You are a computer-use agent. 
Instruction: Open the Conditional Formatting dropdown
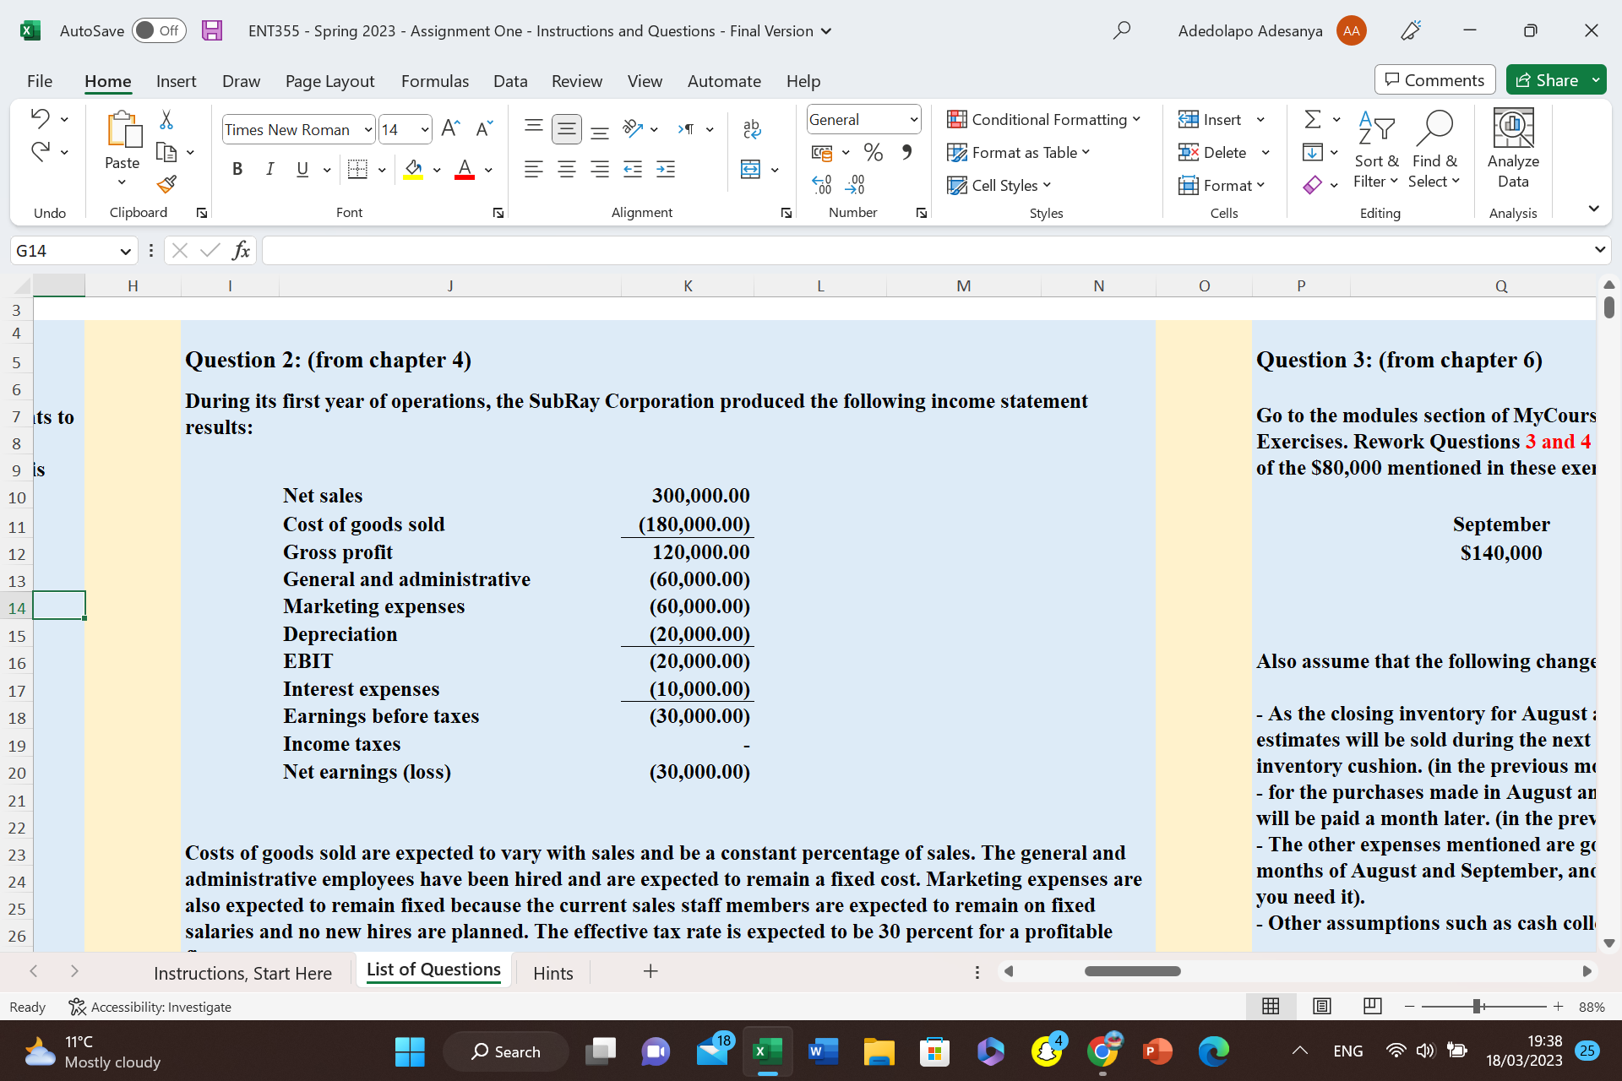pyautogui.click(x=1044, y=120)
